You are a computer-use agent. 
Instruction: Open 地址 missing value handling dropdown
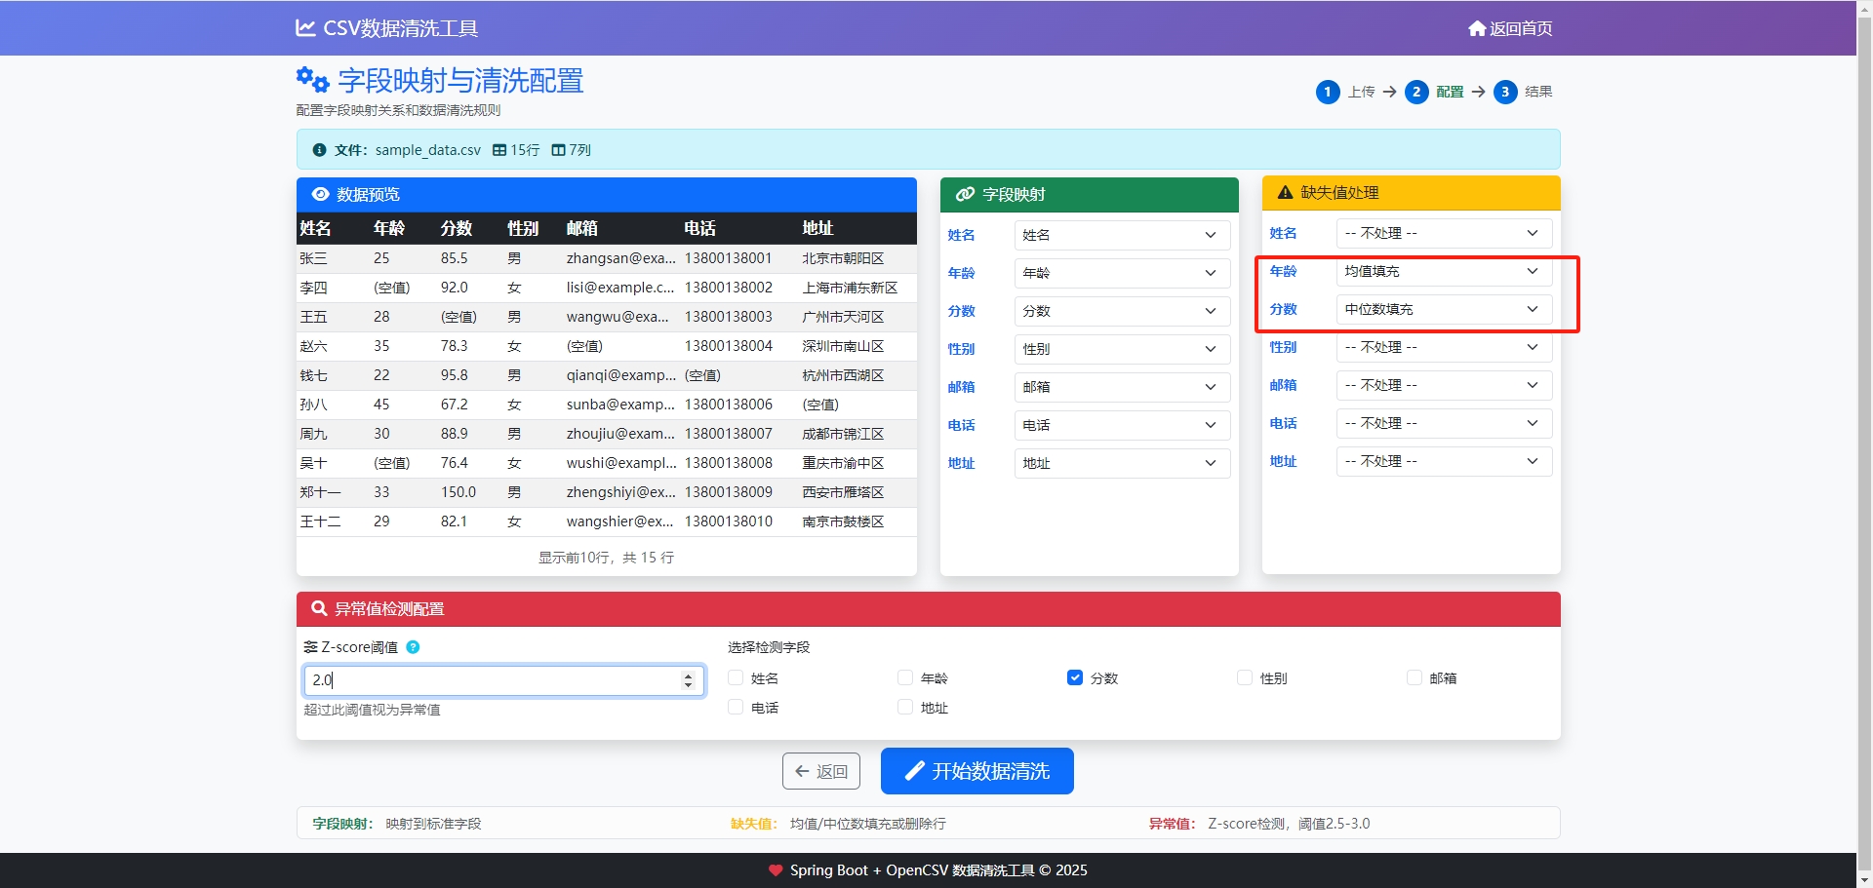coord(1444,461)
